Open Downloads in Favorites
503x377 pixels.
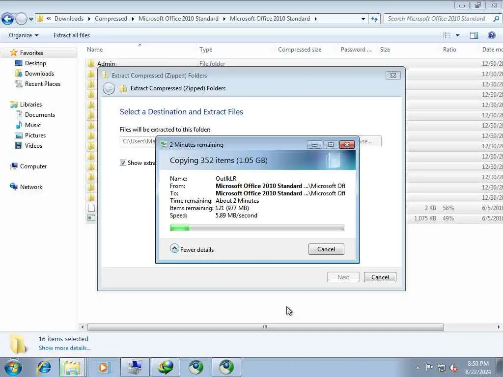[x=39, y=74]
